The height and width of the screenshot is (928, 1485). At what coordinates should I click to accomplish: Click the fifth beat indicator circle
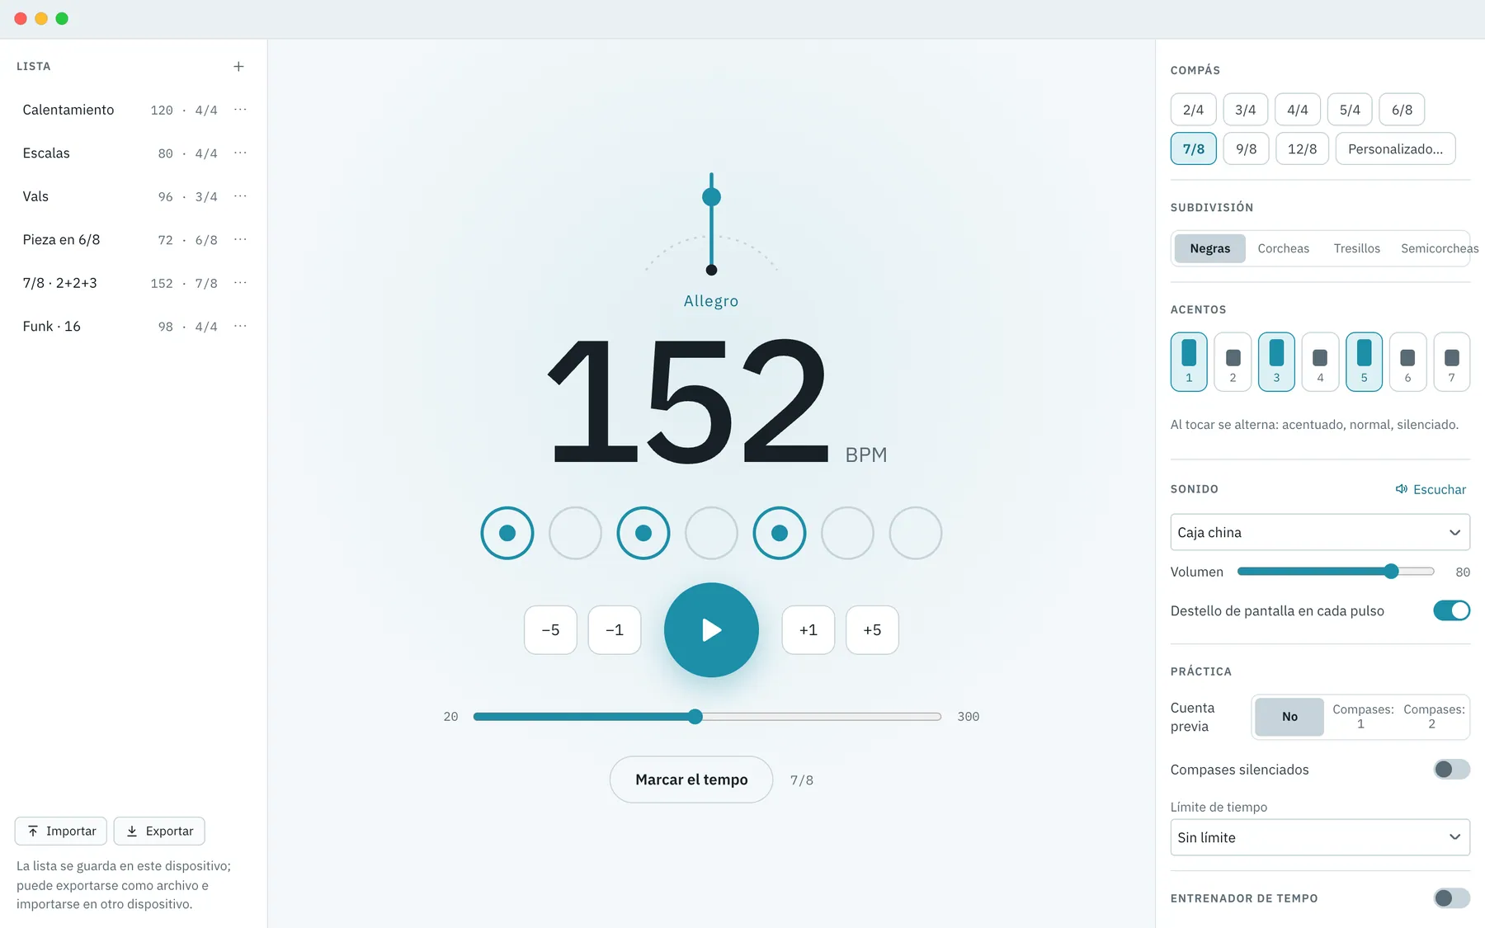(x=780, y=533)
